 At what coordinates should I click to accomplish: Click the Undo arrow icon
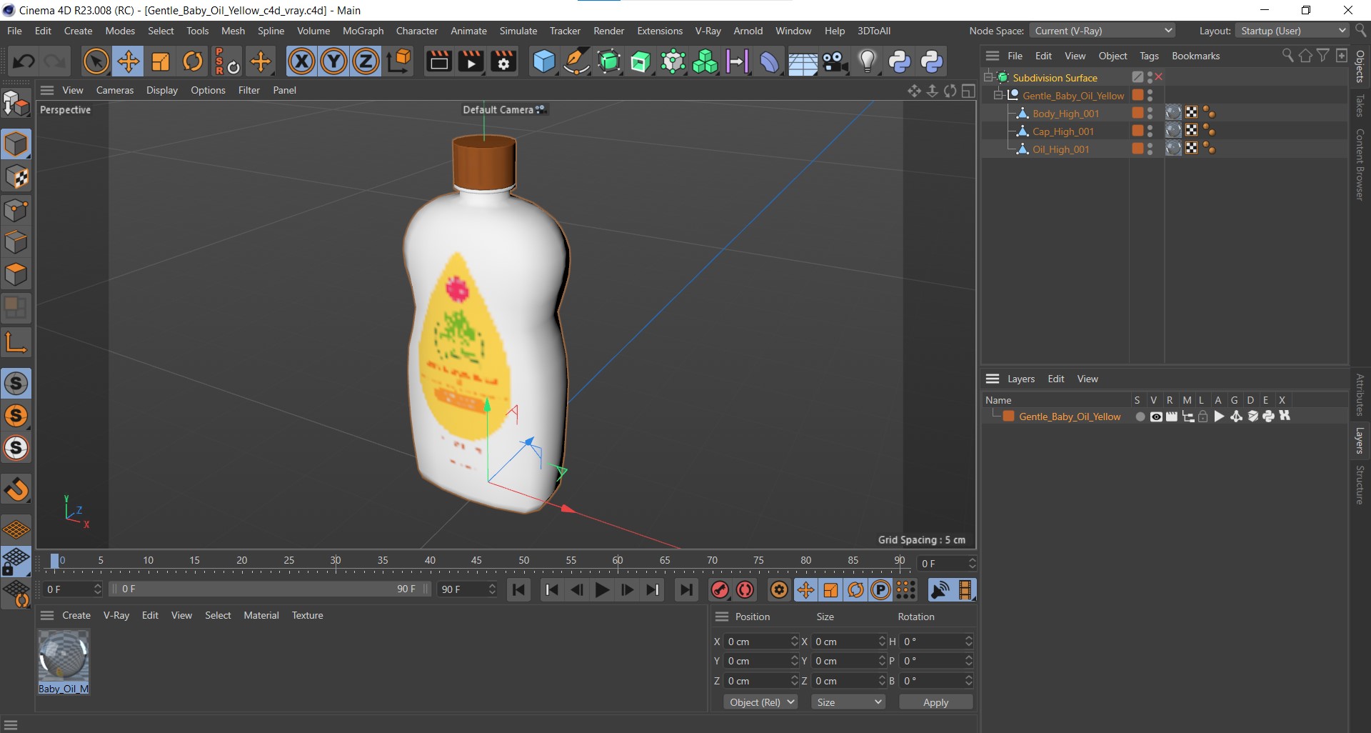pos(24,61)
